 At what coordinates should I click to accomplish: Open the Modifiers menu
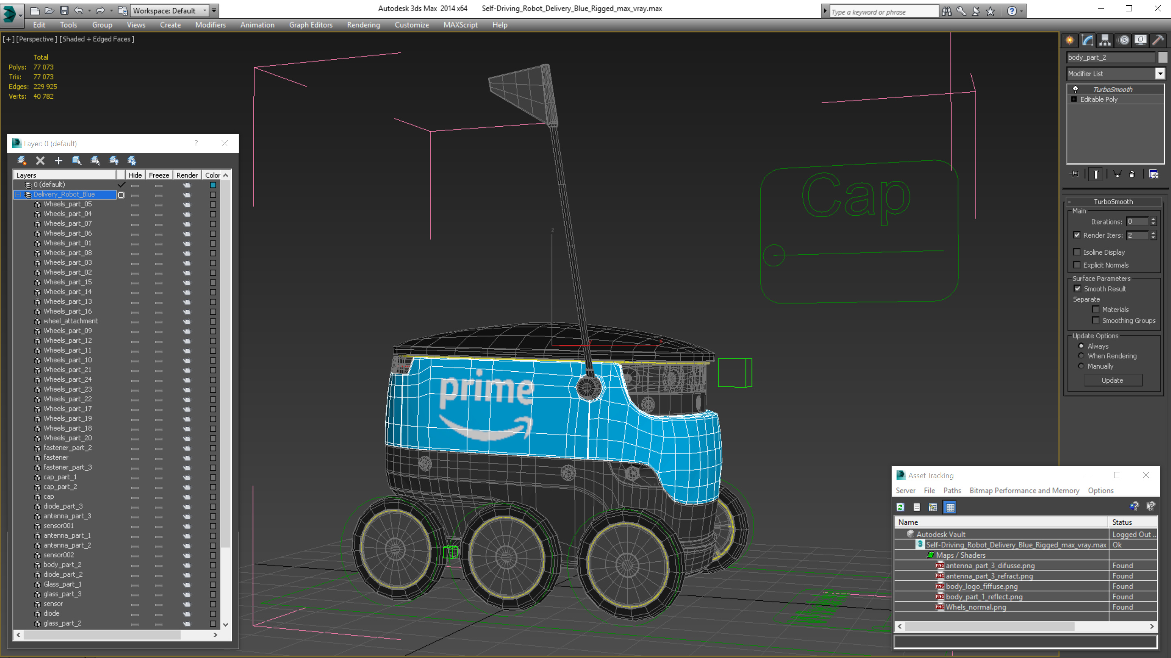(211, 25)
